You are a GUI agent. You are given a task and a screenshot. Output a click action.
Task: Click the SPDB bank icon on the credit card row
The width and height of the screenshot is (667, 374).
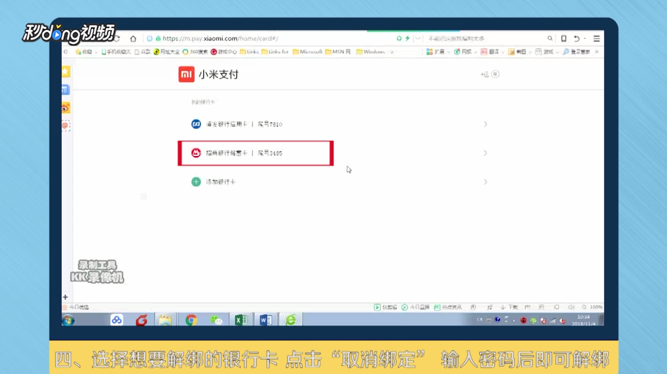(196, 124)
